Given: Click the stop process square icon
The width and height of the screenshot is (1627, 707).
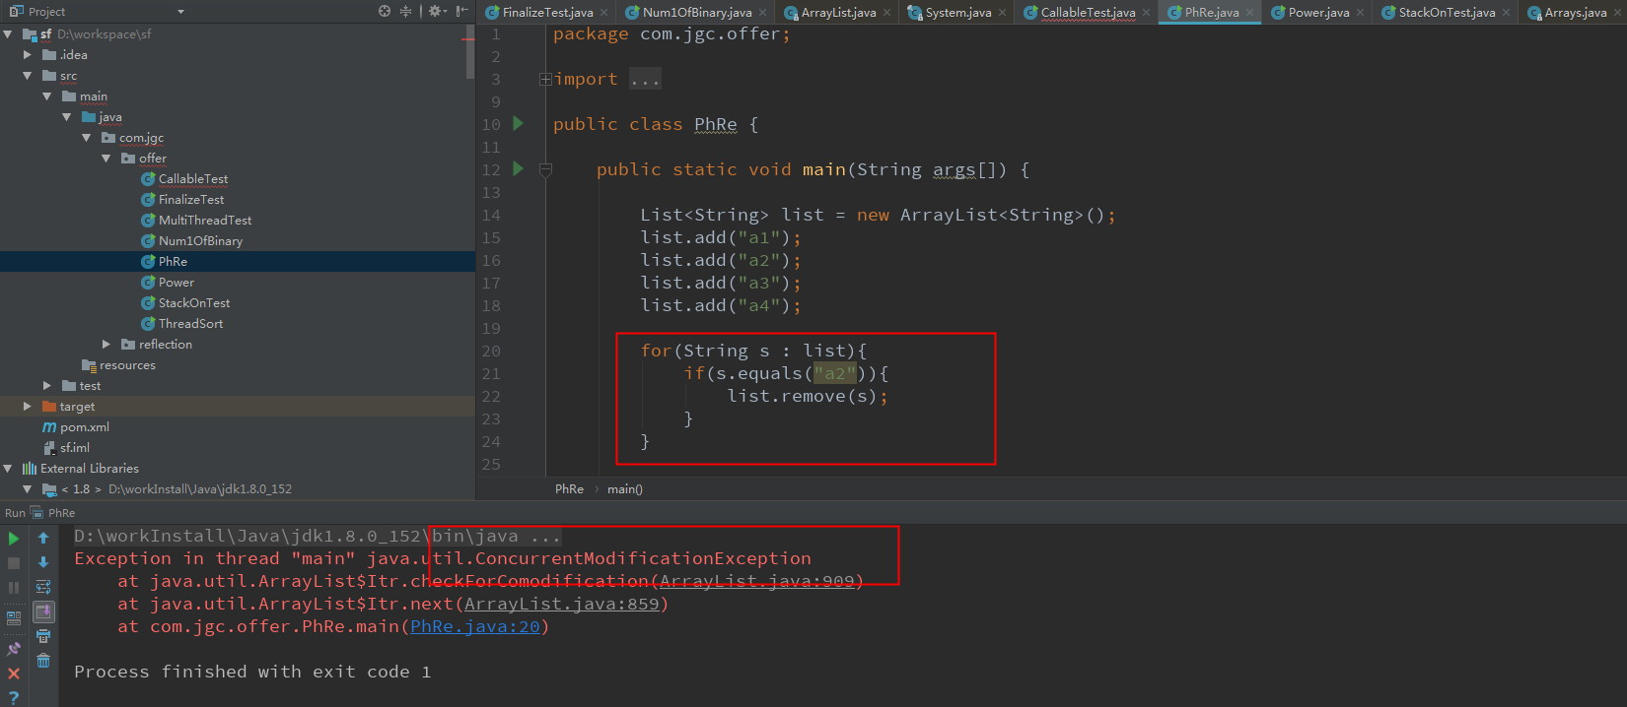Looking at the screenshot, I should pyautogui.click(x=14, y=563).
